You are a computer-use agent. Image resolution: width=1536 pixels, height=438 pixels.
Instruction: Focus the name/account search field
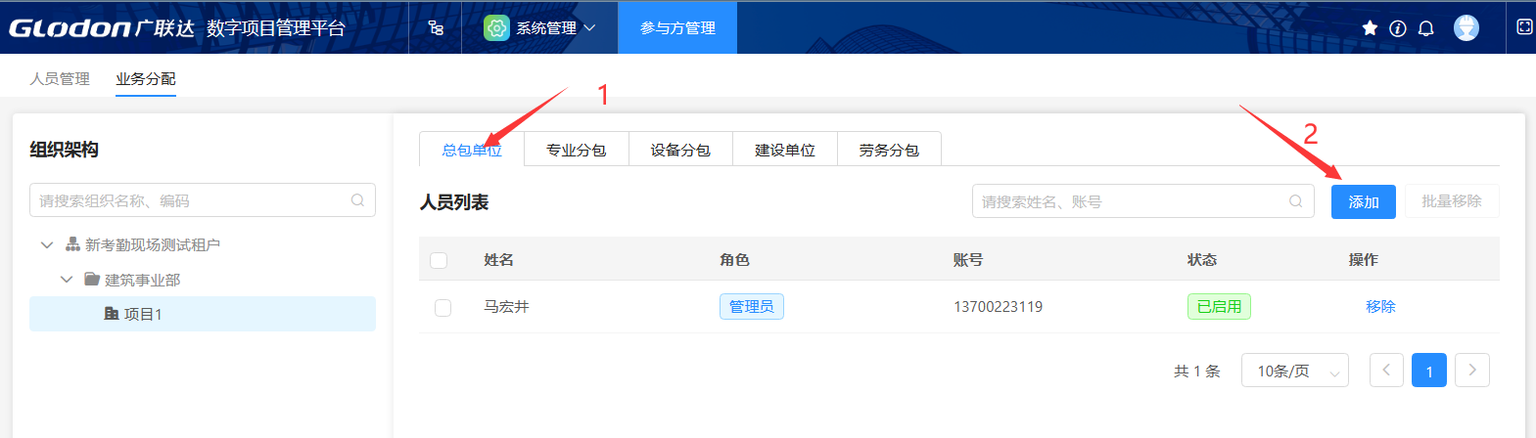pyautogui.click(x=1143, y=201)
